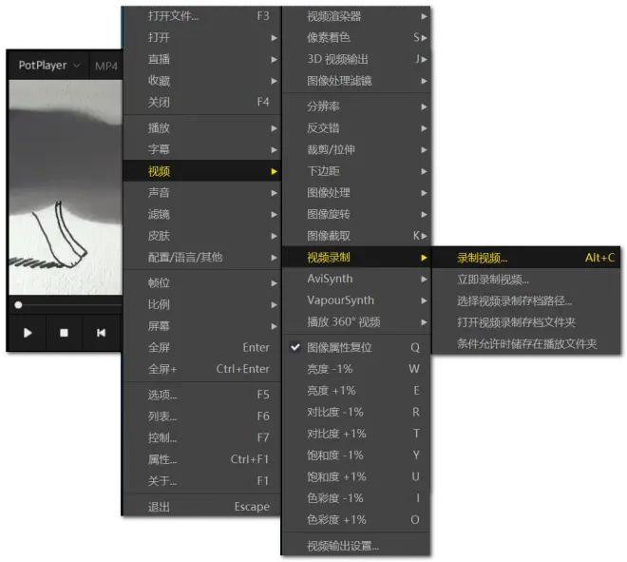This screenshot has width=627, height=562.
Task: Expand the 滤镜 submenu
Action: click(202, 215)
